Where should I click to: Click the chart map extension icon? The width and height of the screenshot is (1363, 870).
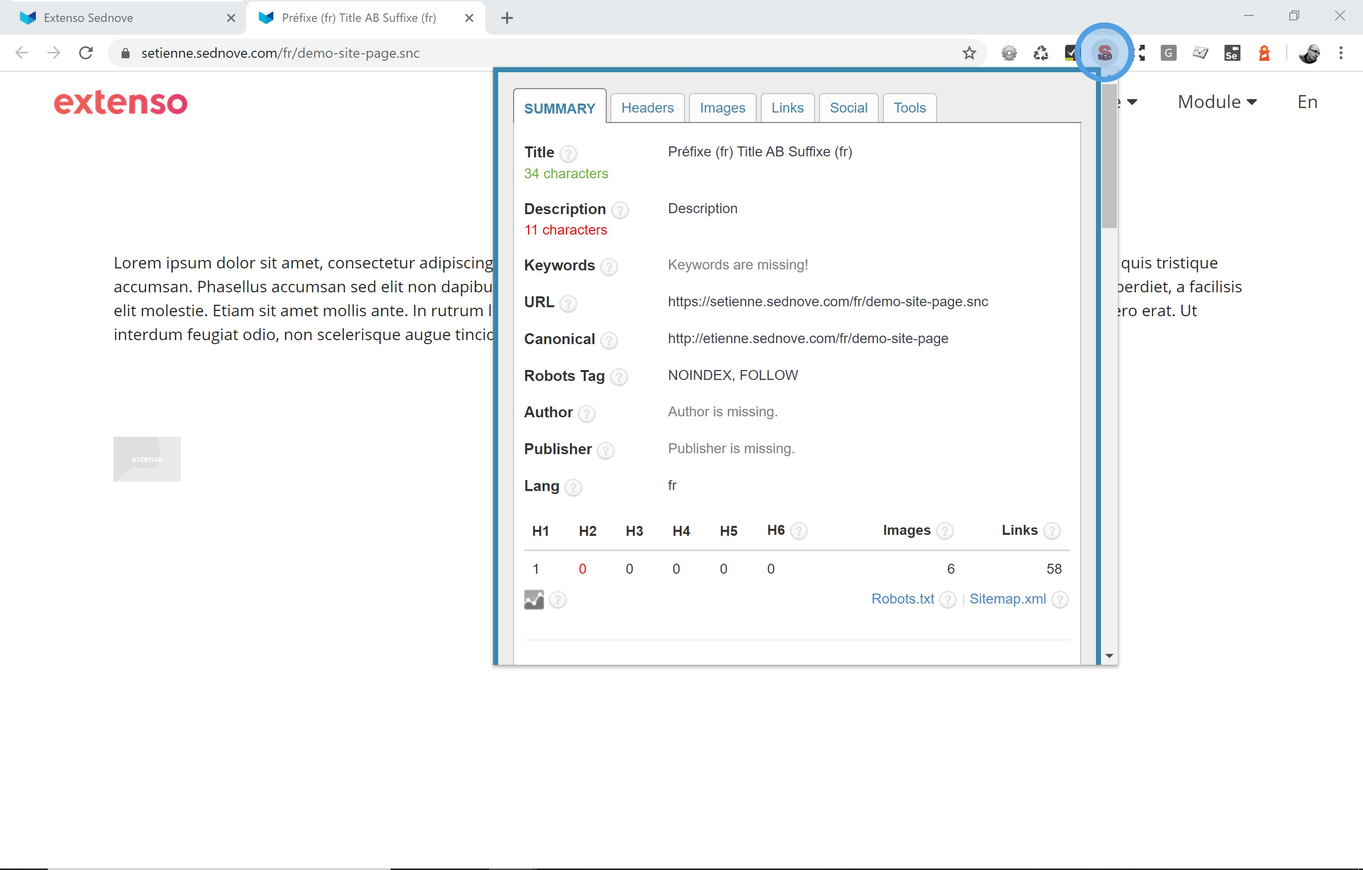pyautogui.click(x=1200, y=53)
